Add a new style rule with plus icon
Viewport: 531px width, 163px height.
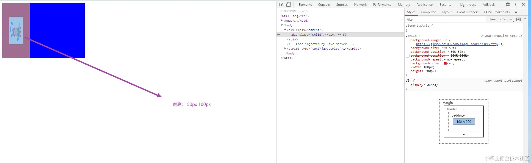(x=511, y=19)
